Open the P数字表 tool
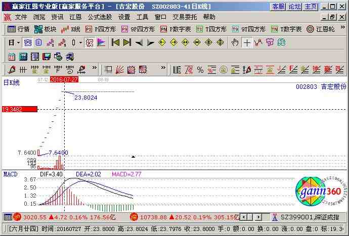 coord(176,29)
